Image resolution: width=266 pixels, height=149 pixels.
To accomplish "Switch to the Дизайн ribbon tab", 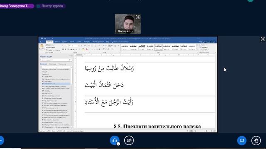I will pos(65,42).
